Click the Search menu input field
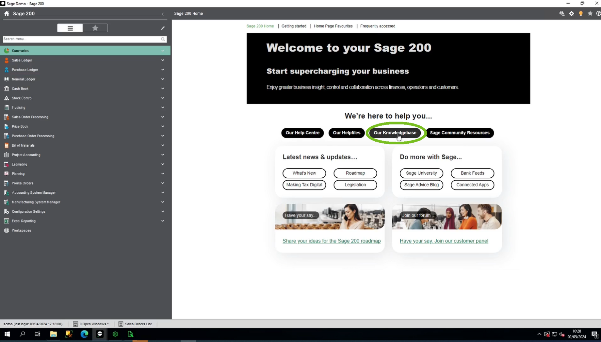The image size is (601, 342). (x=80, y=39)
